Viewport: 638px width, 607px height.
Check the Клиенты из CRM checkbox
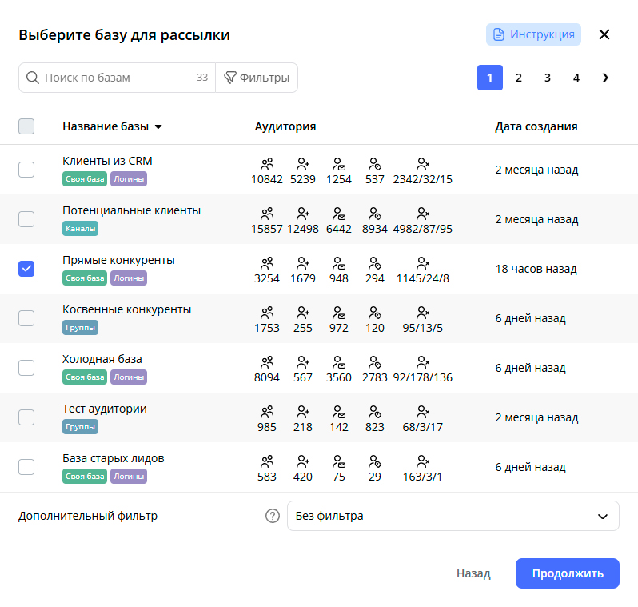(x=26, y=170)
